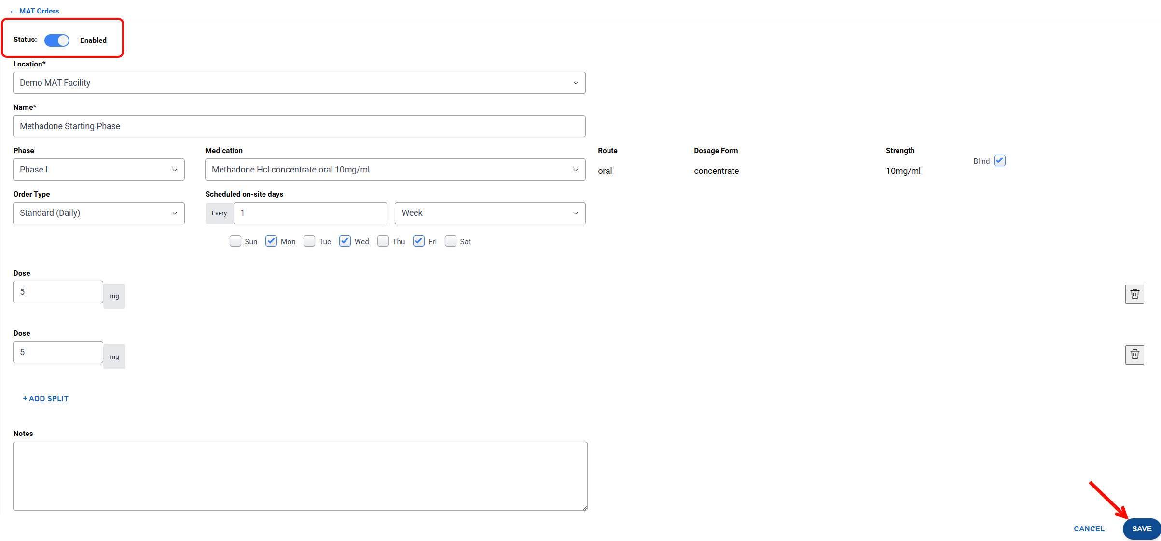The height and width of the screenshot is (541, 1161).
Task: Check the Sat day checkbox
Action: tap(451, 241)
